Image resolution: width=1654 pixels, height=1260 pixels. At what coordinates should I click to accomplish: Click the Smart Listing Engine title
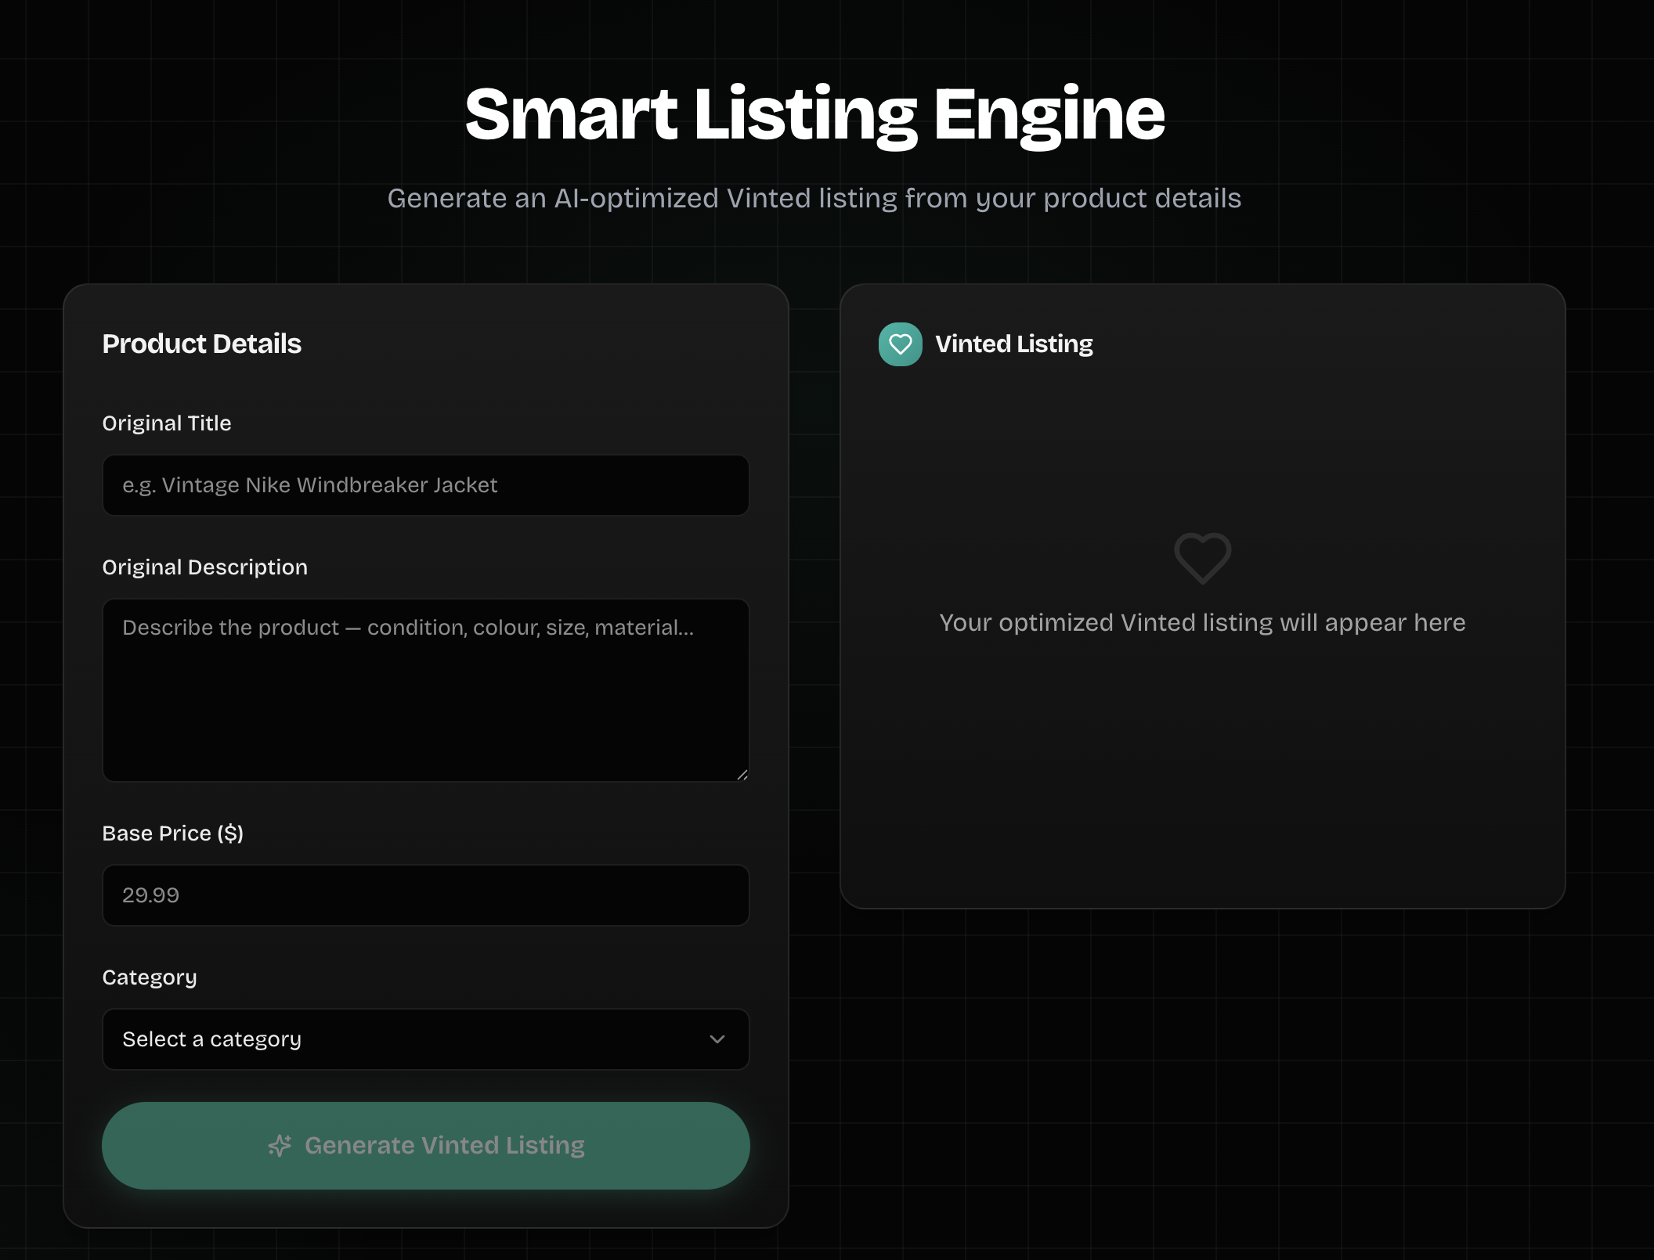(814, 114)
